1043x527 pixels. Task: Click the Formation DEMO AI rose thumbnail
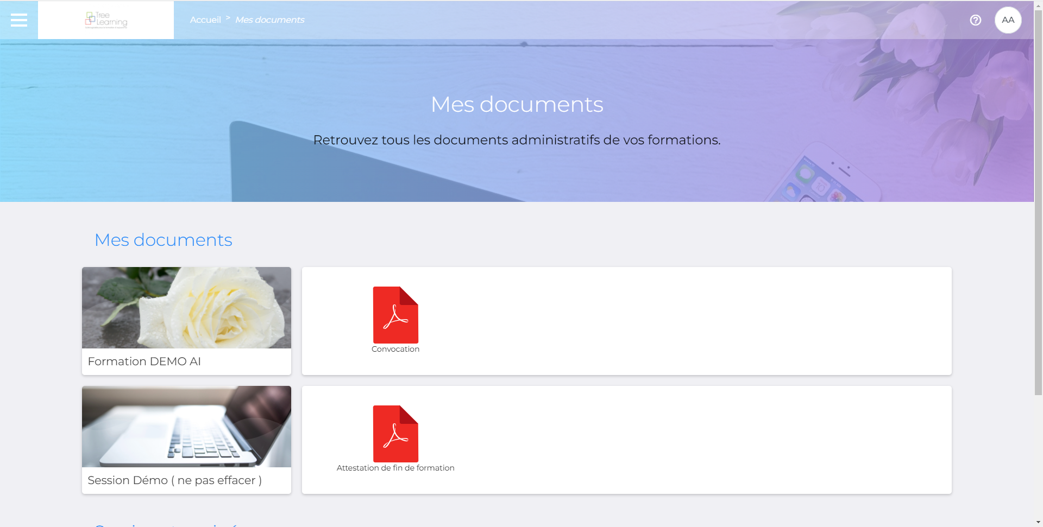186,307
